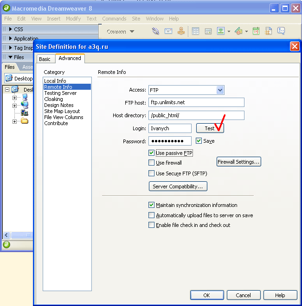Open the File menu
This screenshot has height=306, width=302.
point(8,19)
